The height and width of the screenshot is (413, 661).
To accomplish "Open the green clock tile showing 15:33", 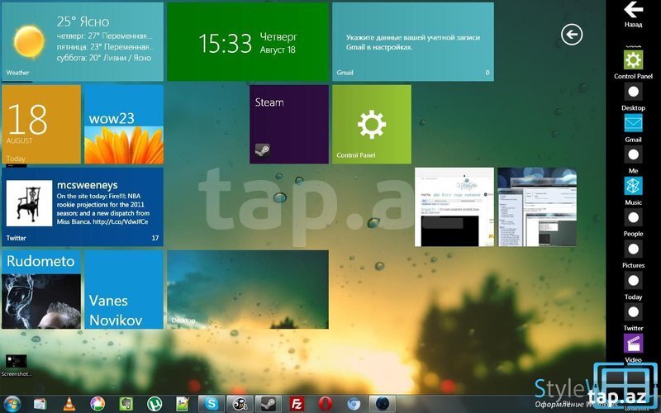I will click(x=247, y=41).
